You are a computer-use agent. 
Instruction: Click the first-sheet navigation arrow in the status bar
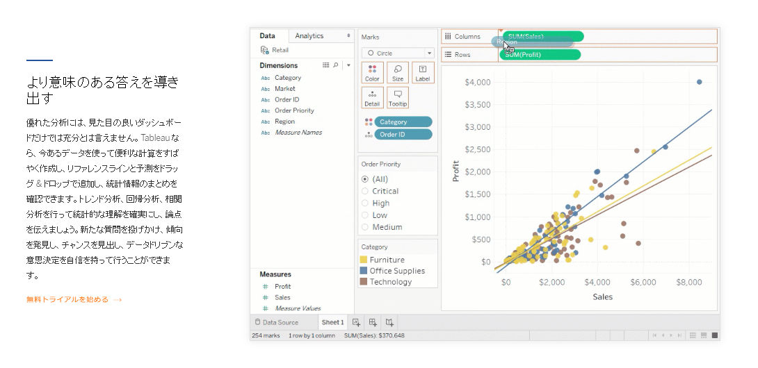(x=654, y=335)
